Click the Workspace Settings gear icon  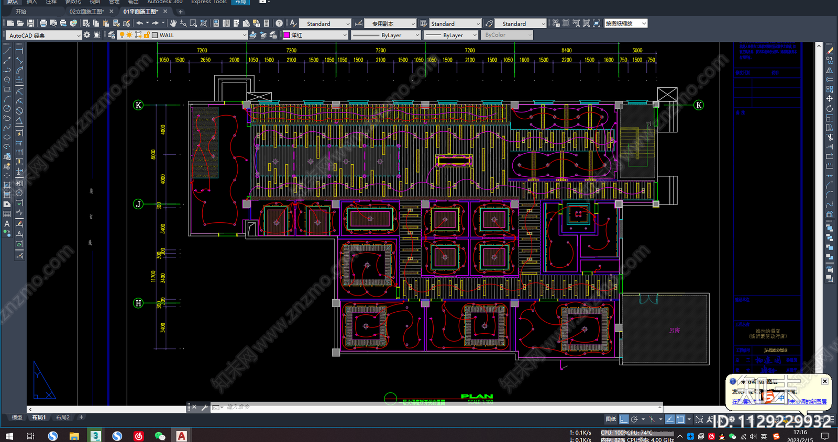[87, 35]
